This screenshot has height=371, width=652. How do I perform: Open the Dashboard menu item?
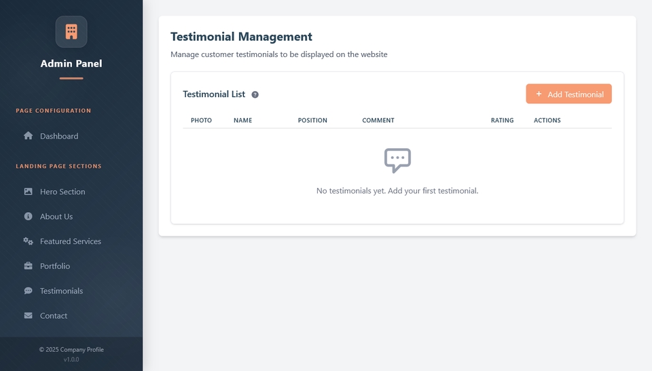point(59,136)
